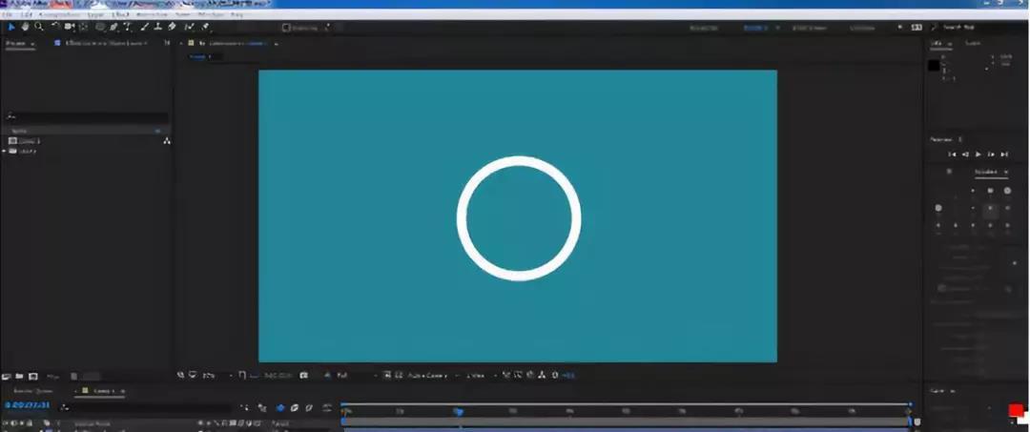Switch to the Render Queue tab
Screen dimensions: 1030x432
[x=31, y=391]
